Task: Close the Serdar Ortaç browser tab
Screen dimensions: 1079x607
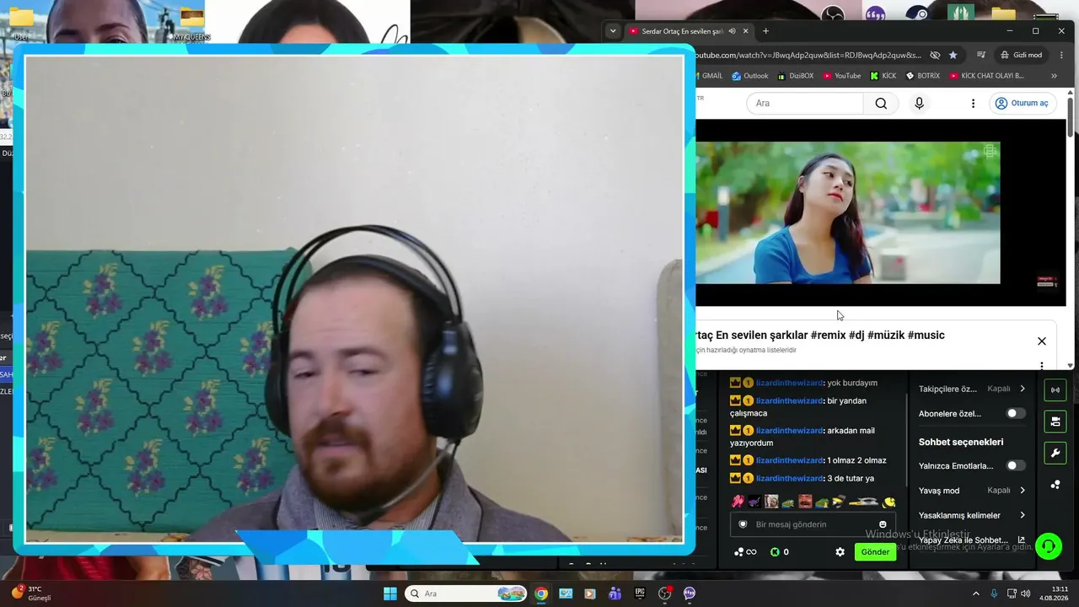Action: (745, 31)
